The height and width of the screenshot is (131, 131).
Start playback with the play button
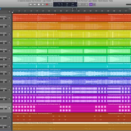click(43, 5)
